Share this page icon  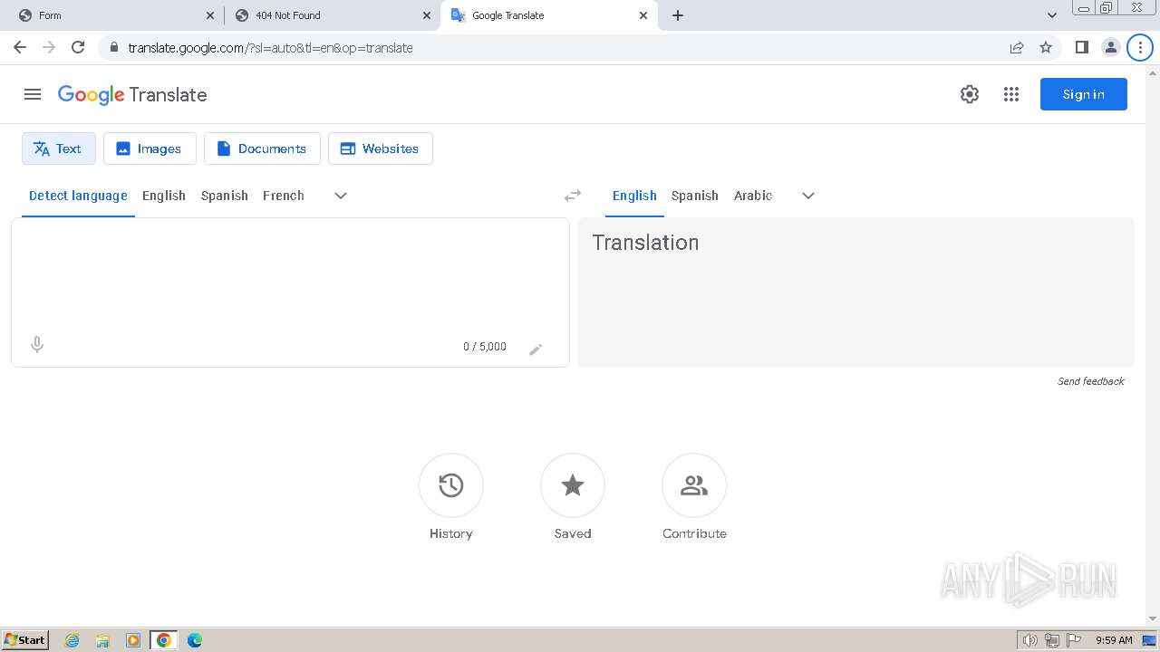(1017, 47)
